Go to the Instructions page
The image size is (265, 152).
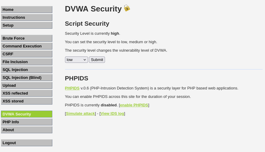coord(27,18)
